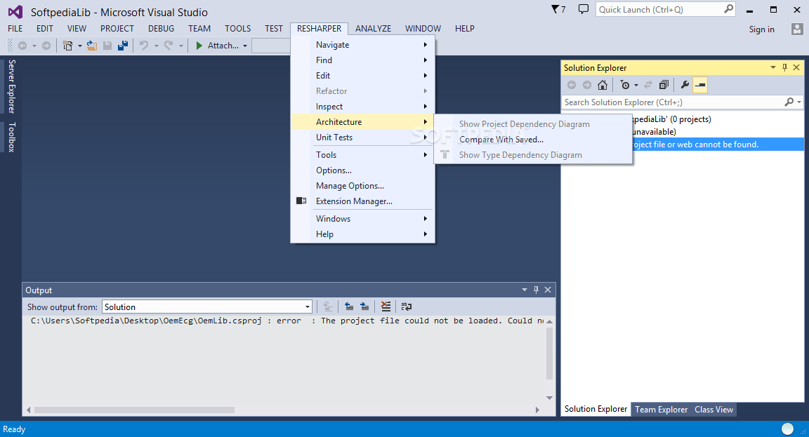Click the Find Message in Code icon in Output

[328, 307]
